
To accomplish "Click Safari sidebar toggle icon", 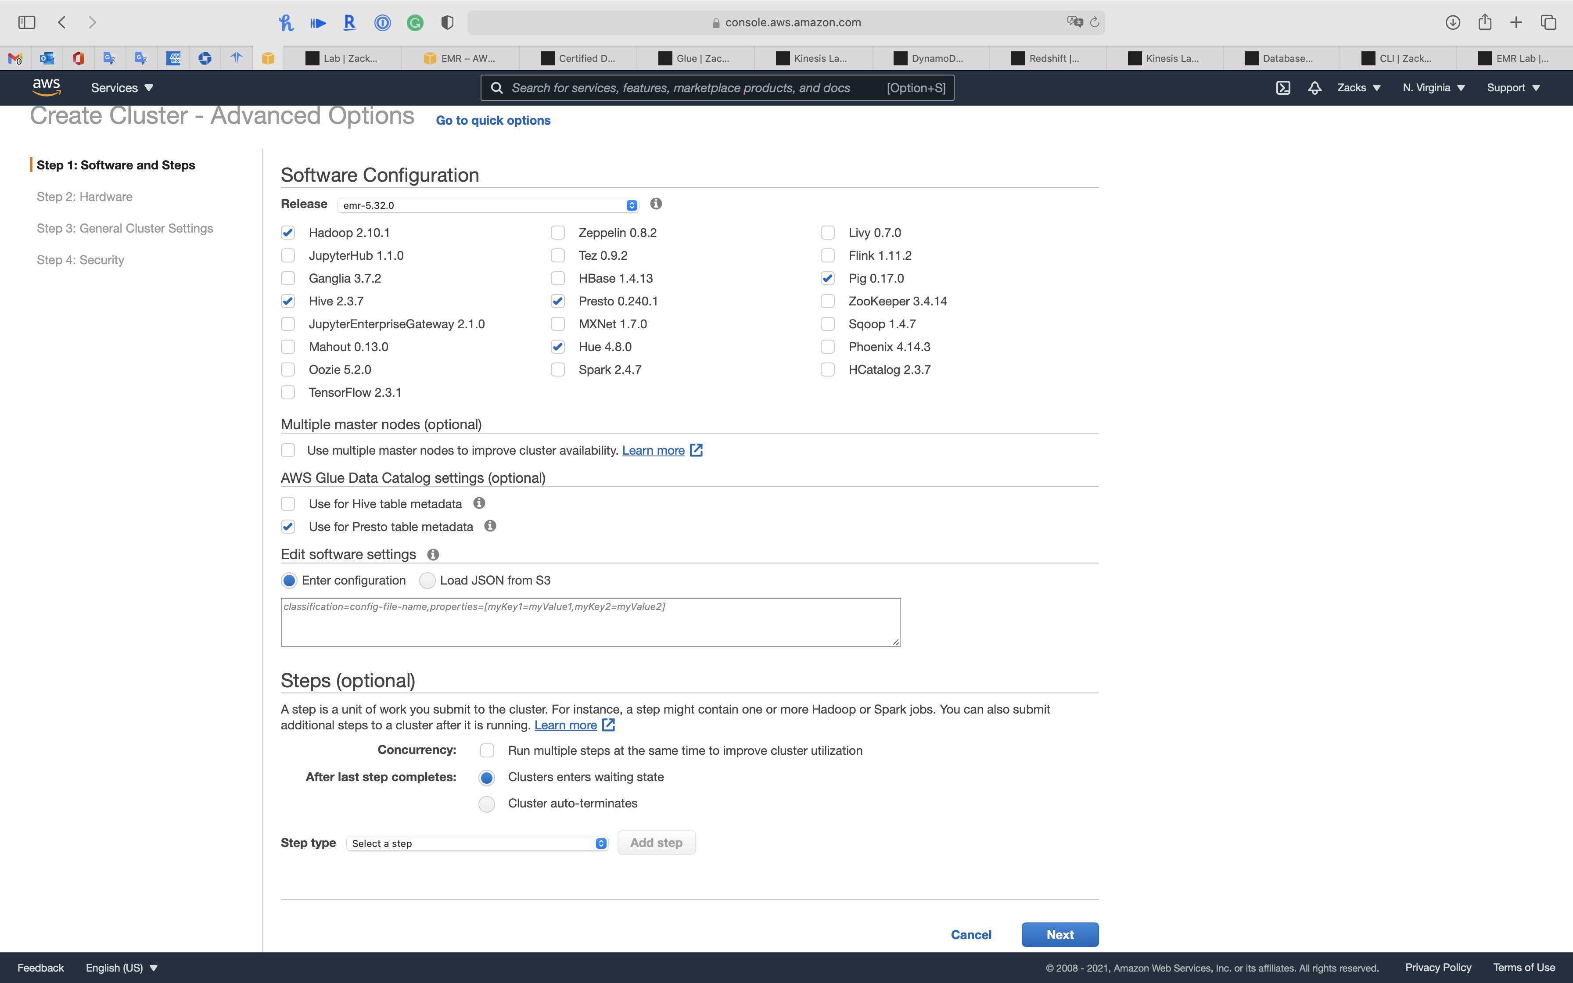I will point(27,22).
